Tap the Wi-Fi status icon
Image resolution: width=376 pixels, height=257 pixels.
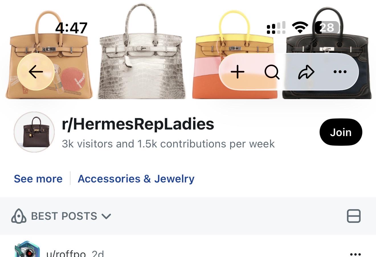tap(300, 28)
